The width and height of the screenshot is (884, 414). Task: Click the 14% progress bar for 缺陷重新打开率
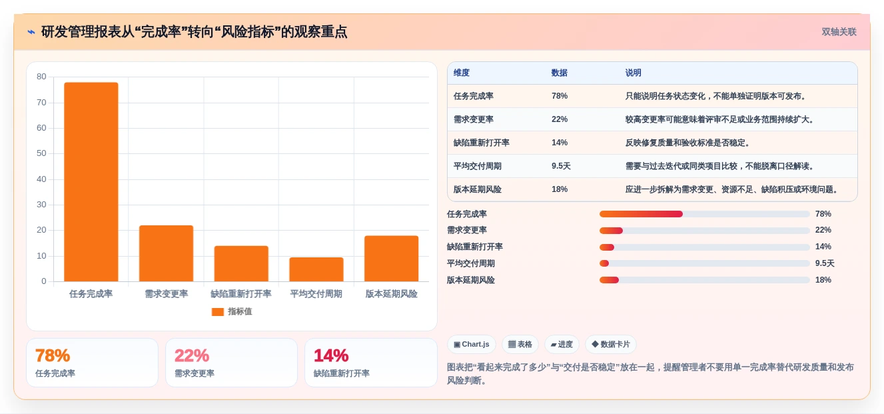pos(705,247)
